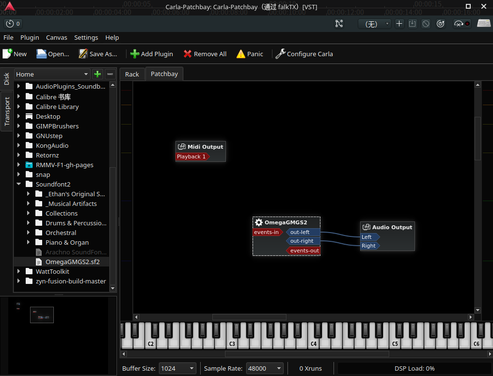Click the add preset plus icon
The height and width of the screenshot is (376, 493).
[399, 24]
